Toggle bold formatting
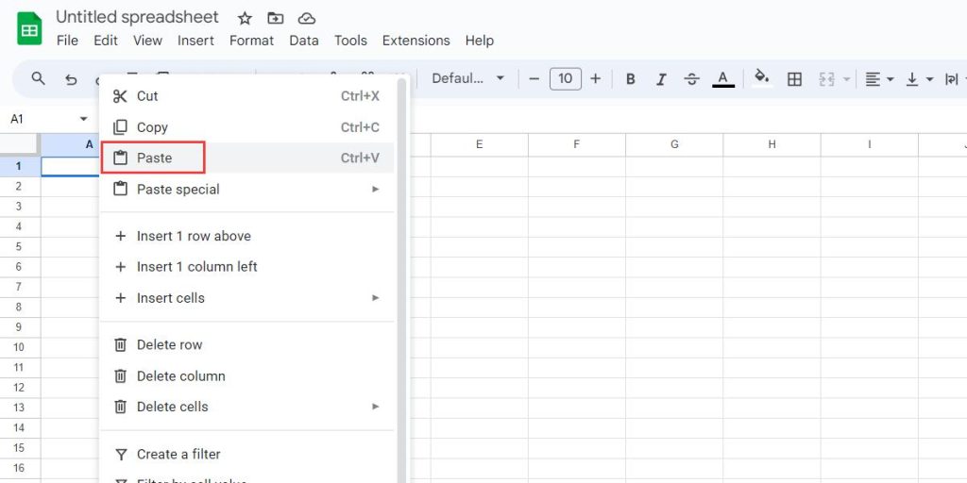The height and width of the screenshot is (483, 967). [630, 79]
